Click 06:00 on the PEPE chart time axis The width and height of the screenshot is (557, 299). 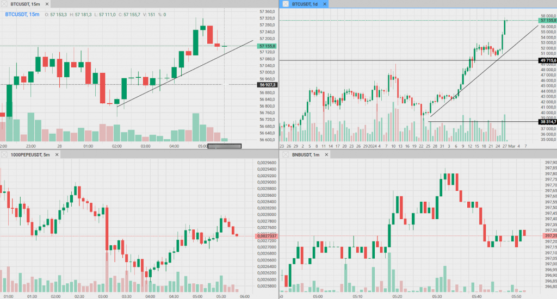(x=244, y=296)
